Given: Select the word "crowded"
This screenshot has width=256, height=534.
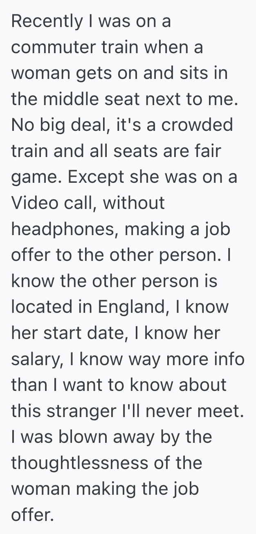Looking at the screenshot, I should 198,125.
